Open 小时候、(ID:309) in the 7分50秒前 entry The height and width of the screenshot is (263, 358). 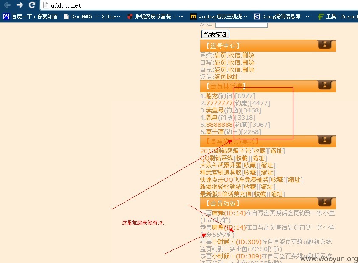pyautogui.click(x=237, y=242)
